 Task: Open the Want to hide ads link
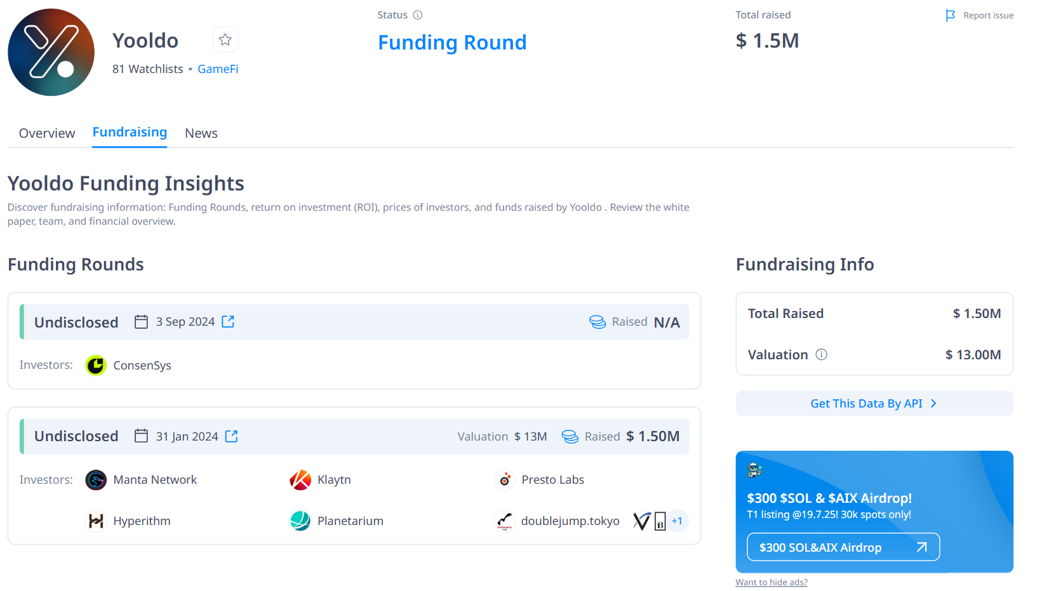pos(771,583)
